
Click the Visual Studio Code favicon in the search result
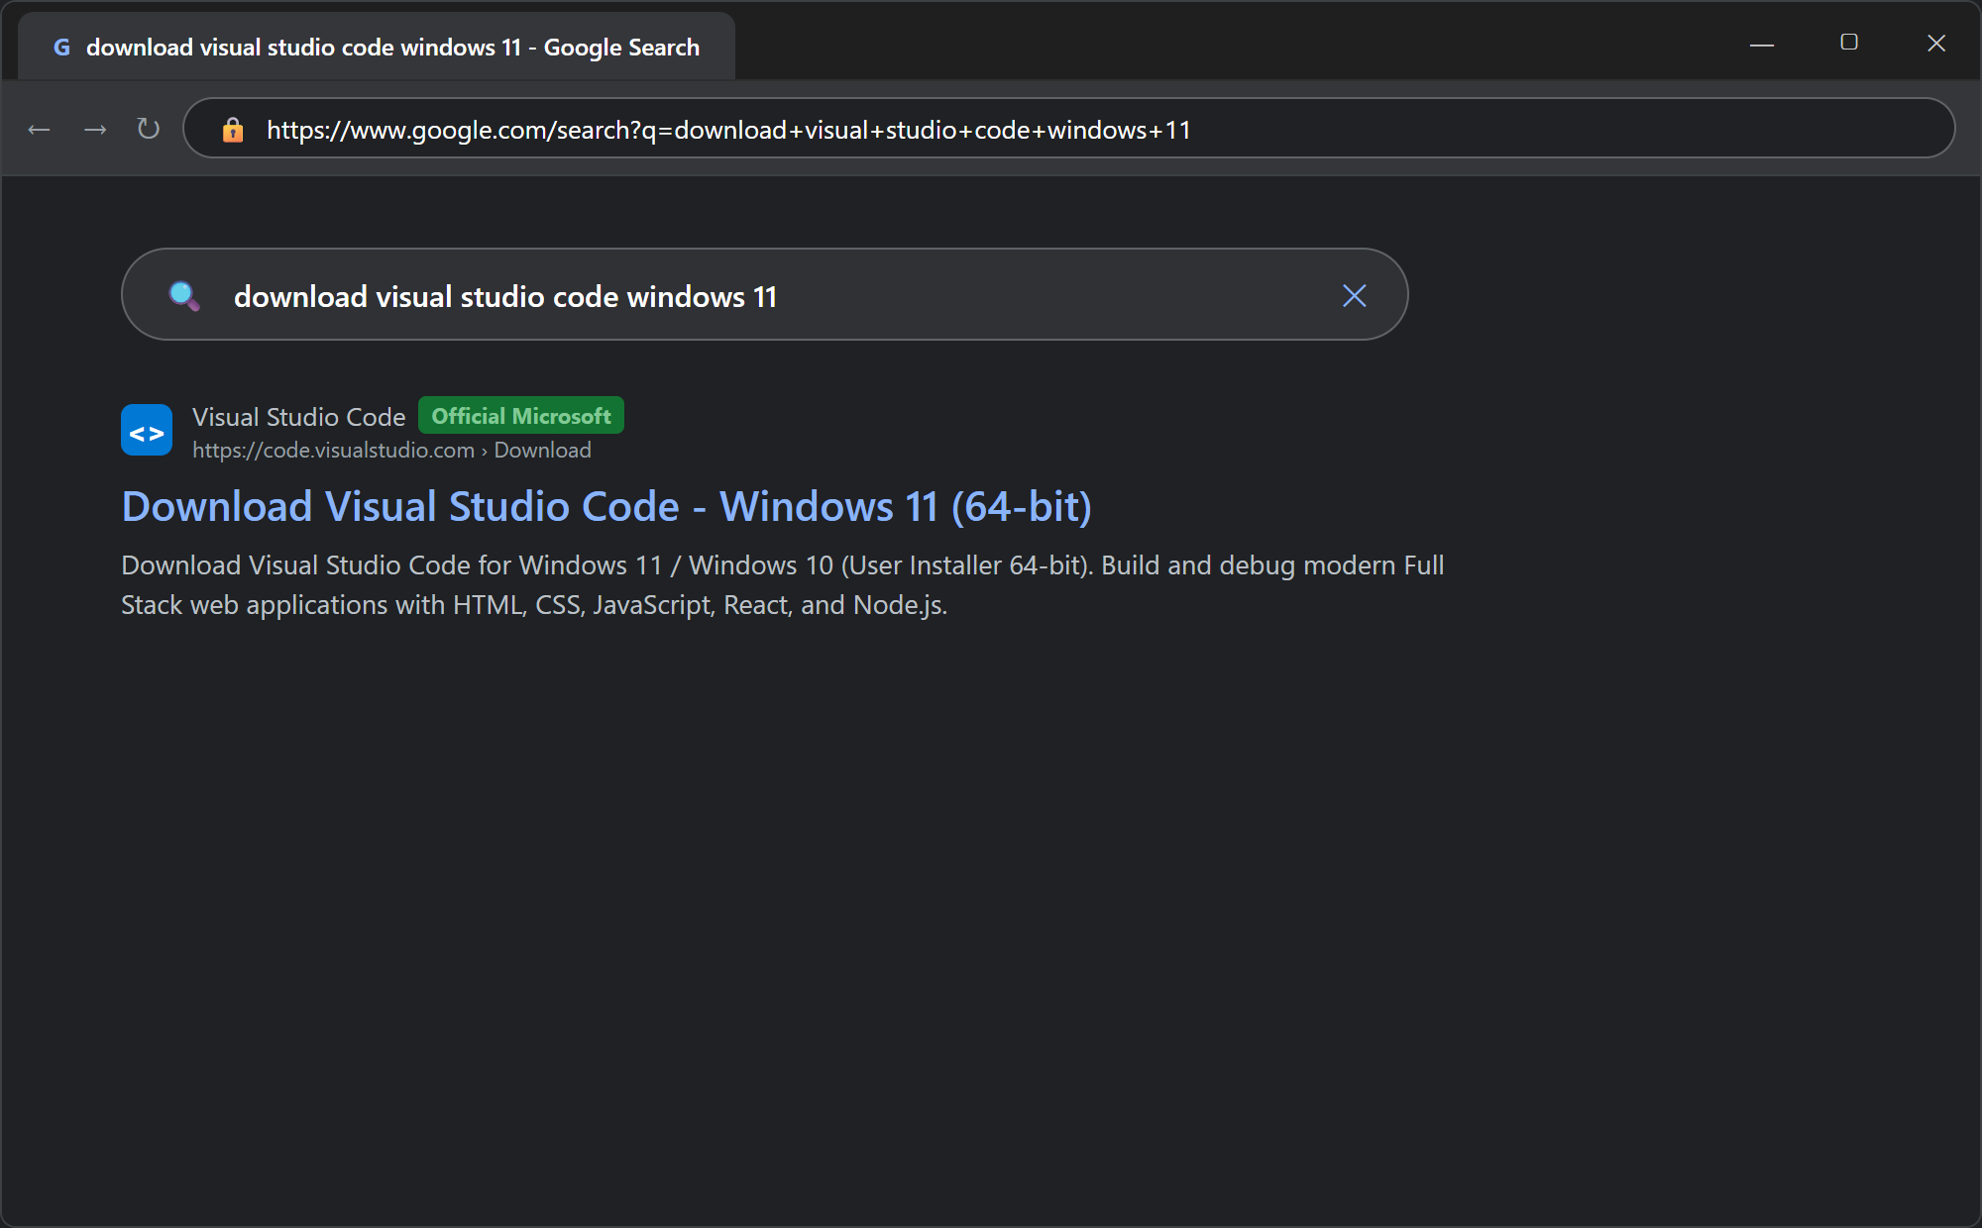click(x=147, y=430)
